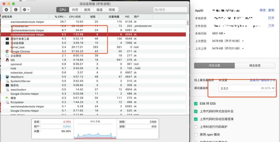Sort by the 线程 column header
This screenshot has height=142, width=280.
coord(92,17)
